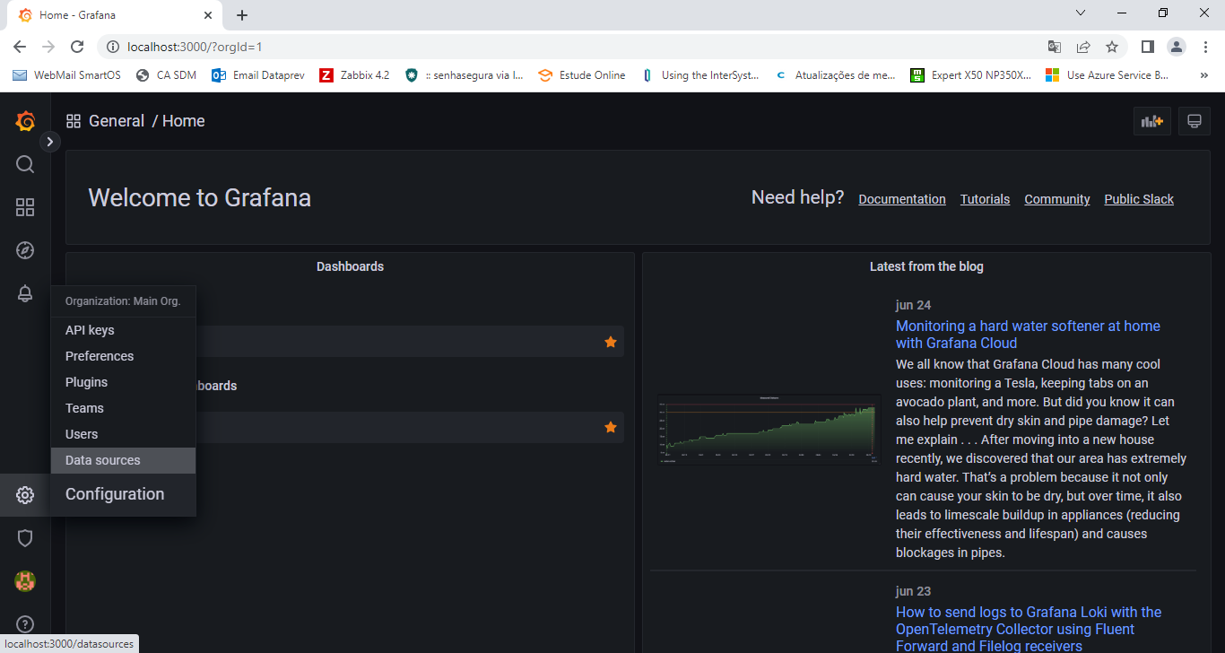Click the Configuration gear icon

coord(25,495)
